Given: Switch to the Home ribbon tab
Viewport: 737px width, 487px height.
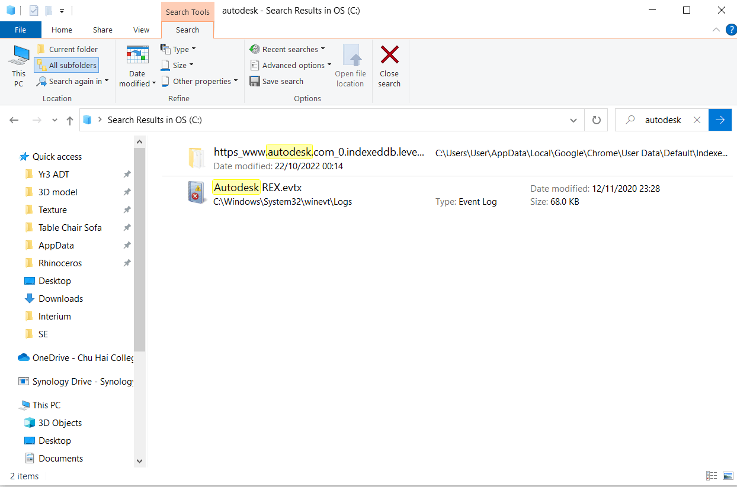Looking at the screenshot, I should 62,30.
